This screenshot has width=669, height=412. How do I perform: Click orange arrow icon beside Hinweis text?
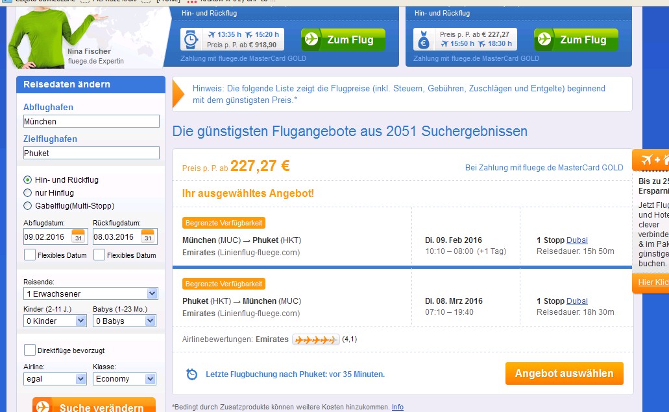(x=178, y=94)
